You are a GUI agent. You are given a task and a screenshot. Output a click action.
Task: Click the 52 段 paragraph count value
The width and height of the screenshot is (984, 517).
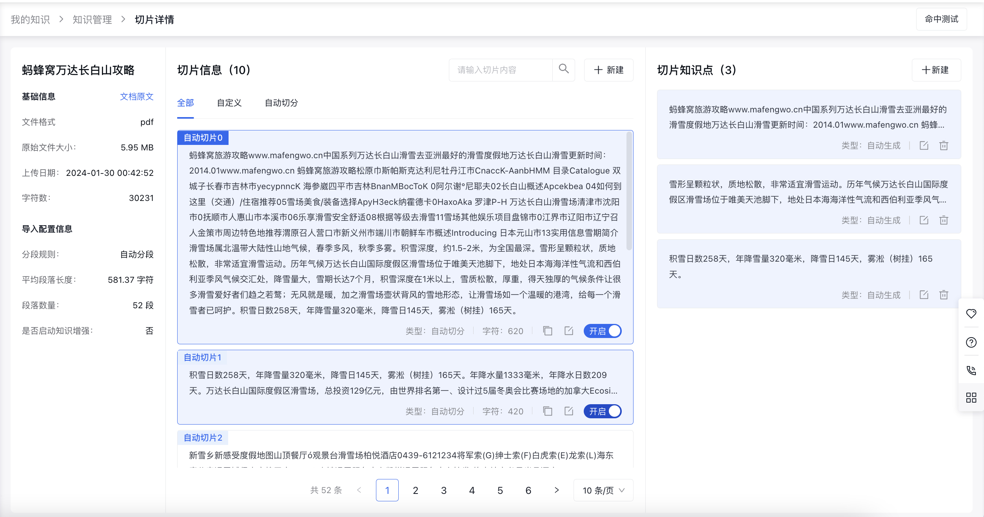[x=143, y=305]
